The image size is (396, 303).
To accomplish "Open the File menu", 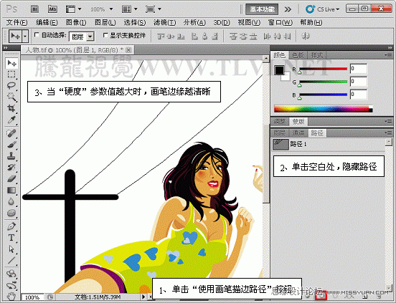I will click(16, 23).
